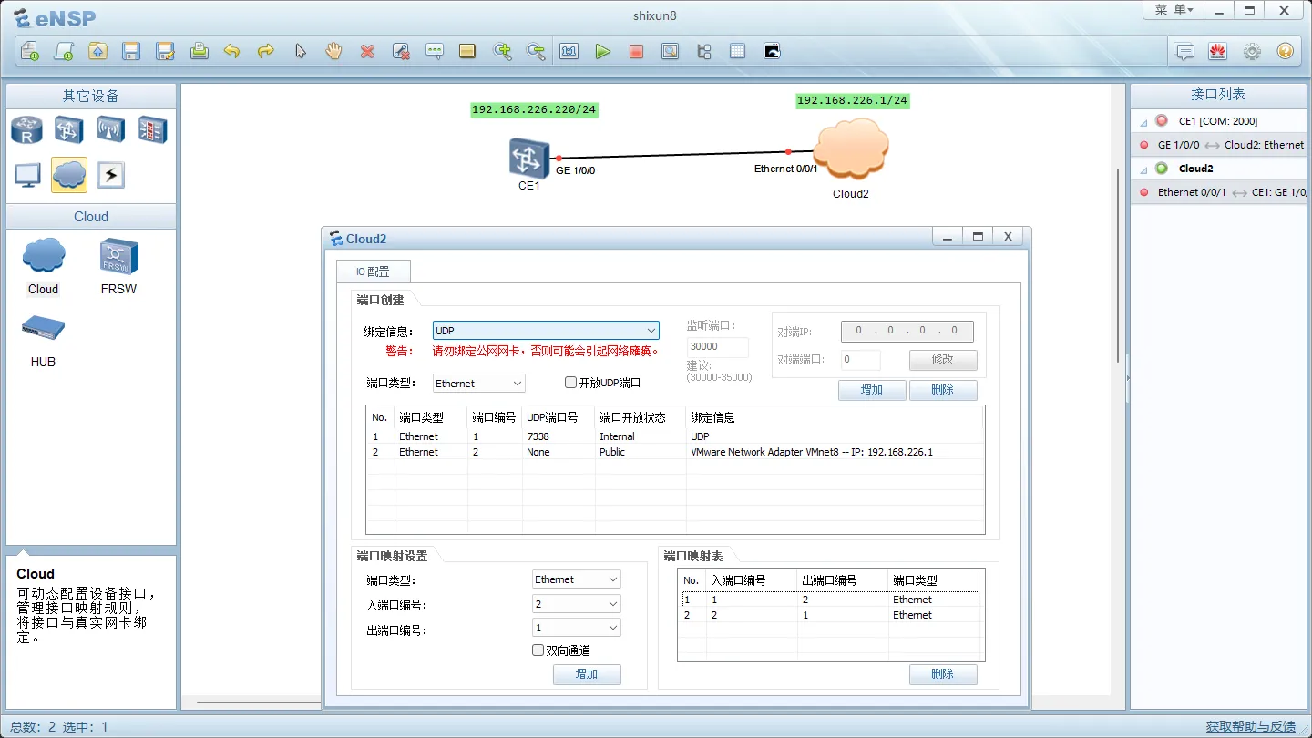Print the topology from the toolbar
The image size is (1312, 738).
point(199,51)
